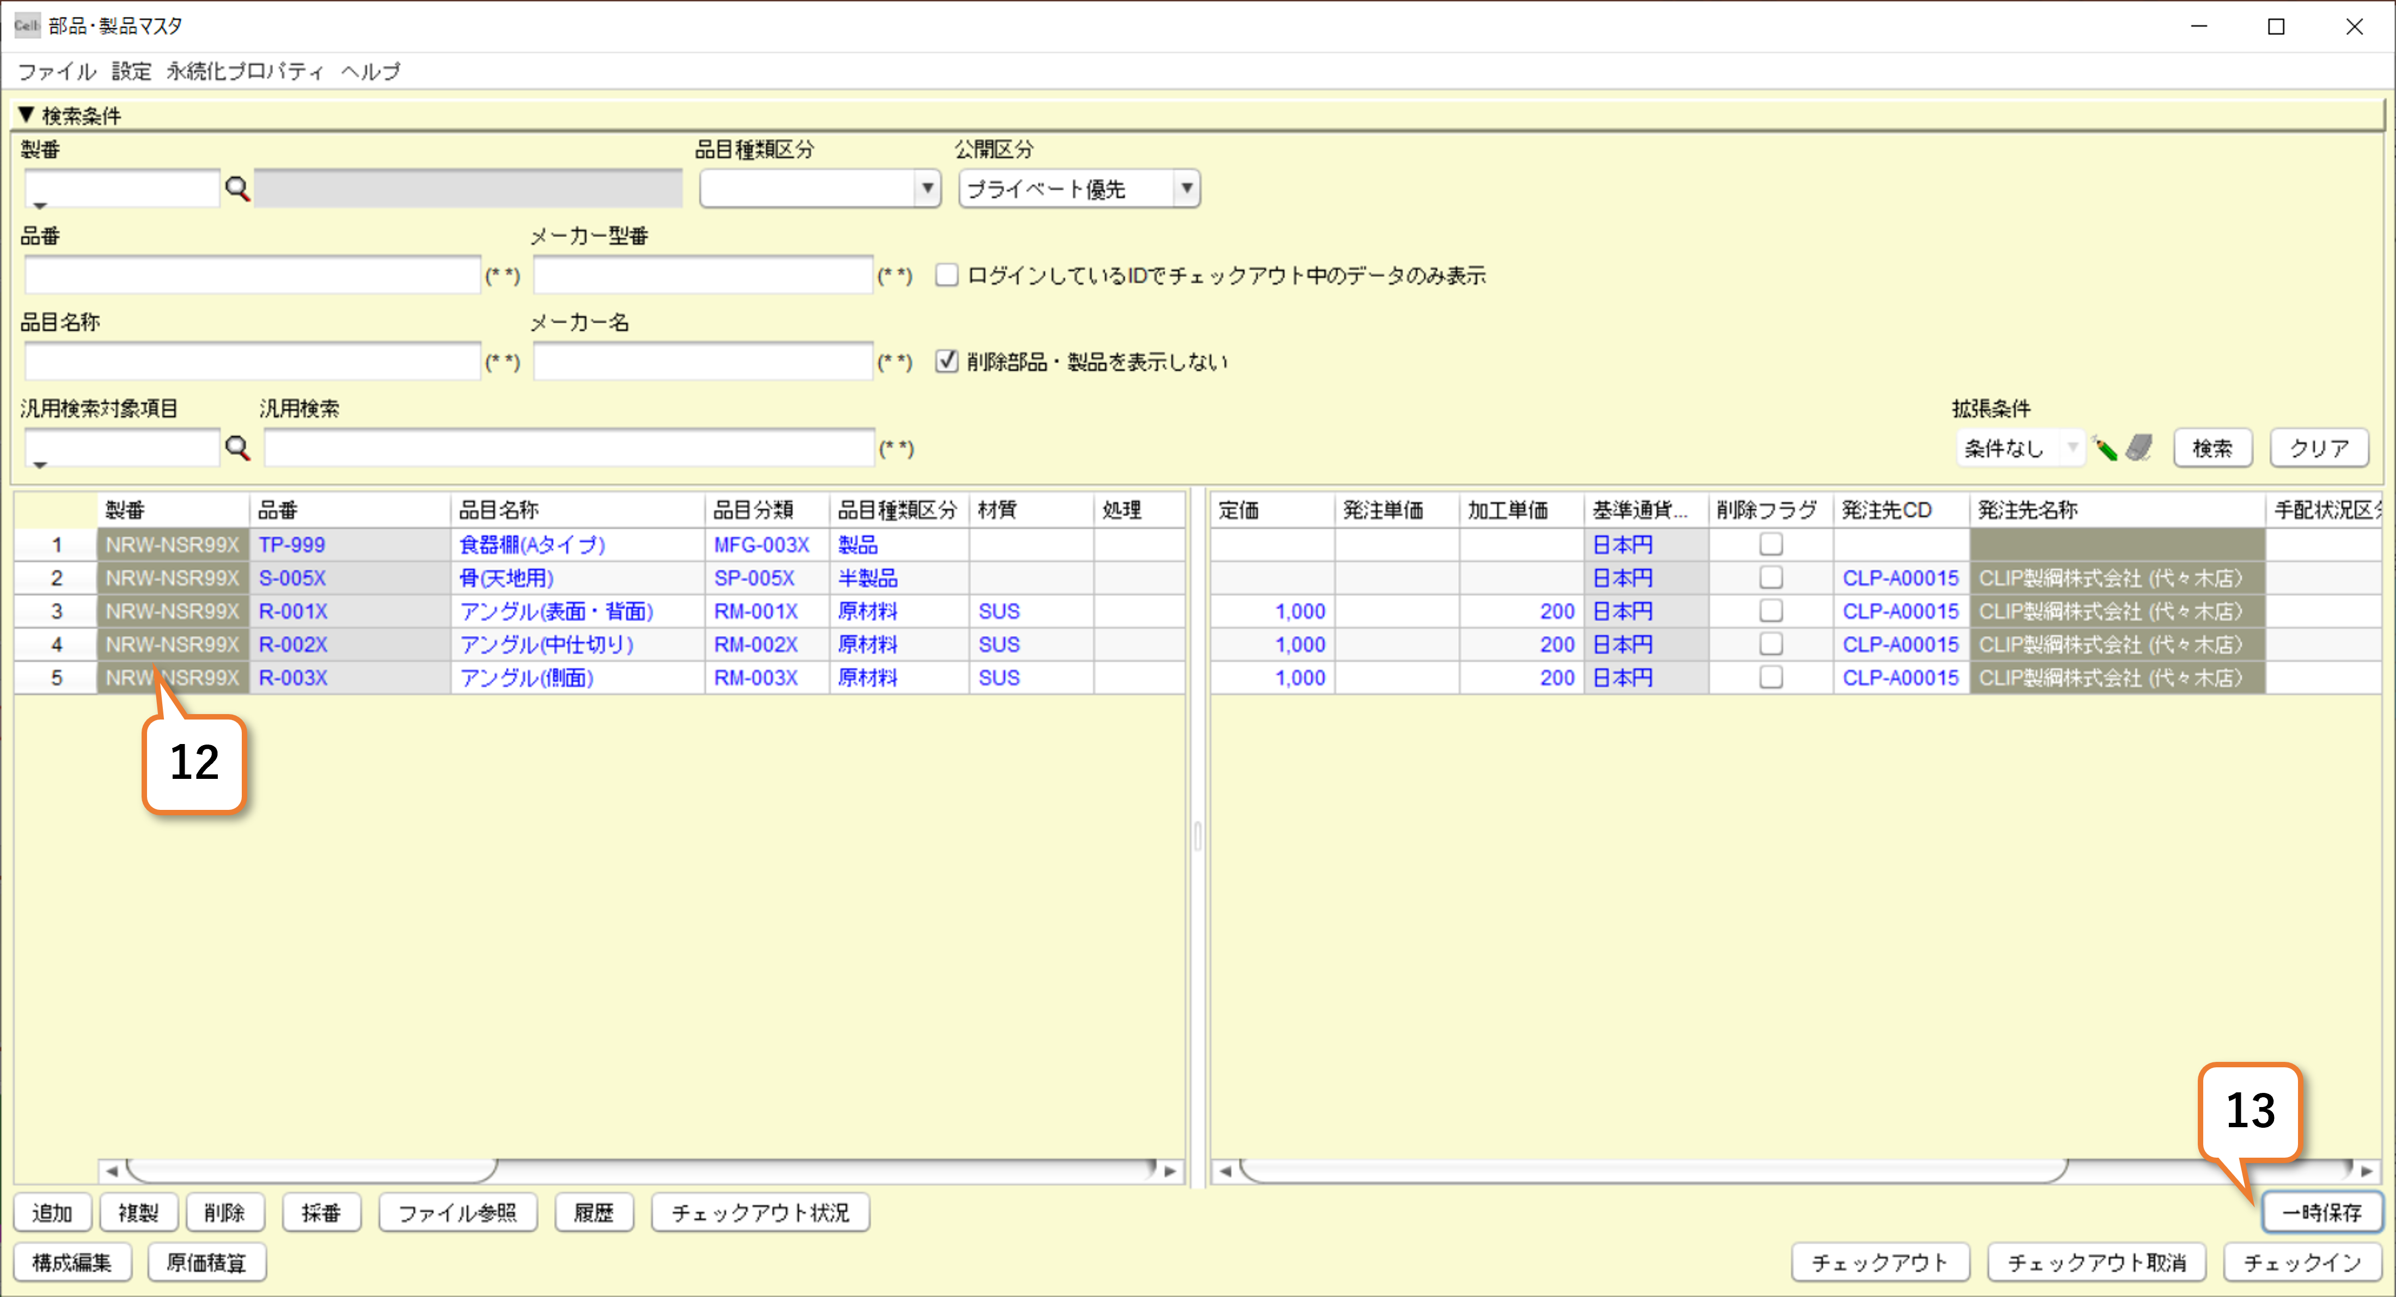Click the チェックアウト button
The image size is (2396, 1297).
pos(1880,1263)
